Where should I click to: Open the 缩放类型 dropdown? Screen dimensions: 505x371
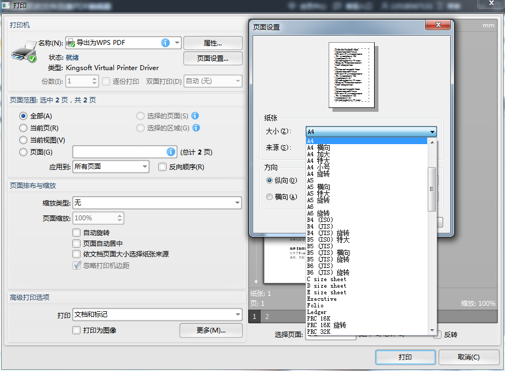pyautogui.click(x=157, y=203)
